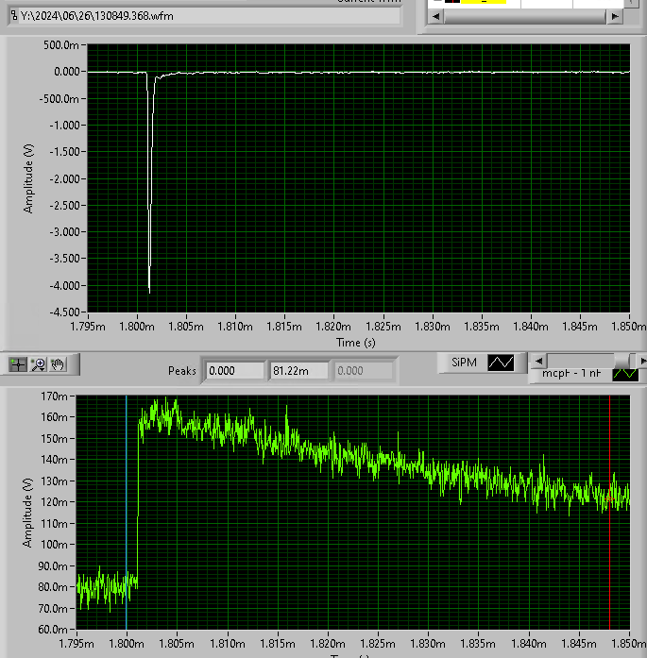Image resolution: width=647 pixels, height=658 pixels.
Task: Click the 1.795m X-axis start value on upper graph
Action: click(x=88, y=327)
